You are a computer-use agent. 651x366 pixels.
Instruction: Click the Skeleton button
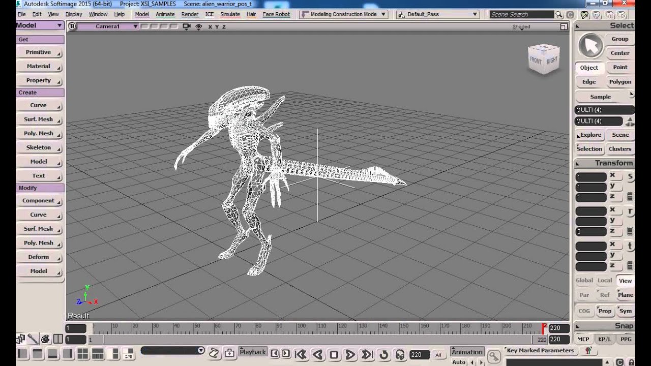[40, 147]
